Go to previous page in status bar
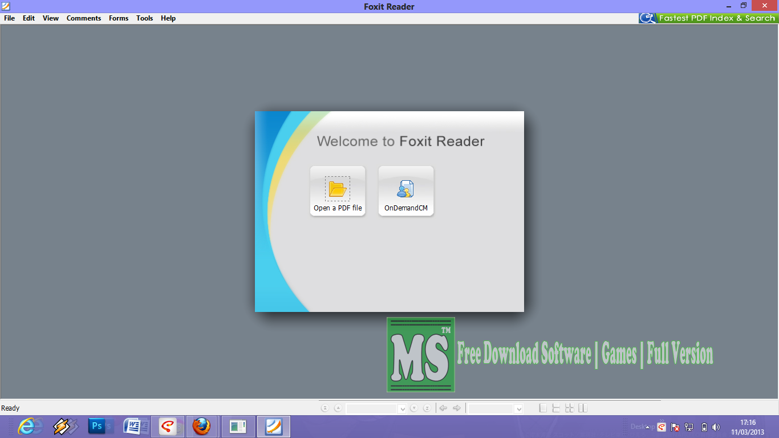 (x=338, y=408)
